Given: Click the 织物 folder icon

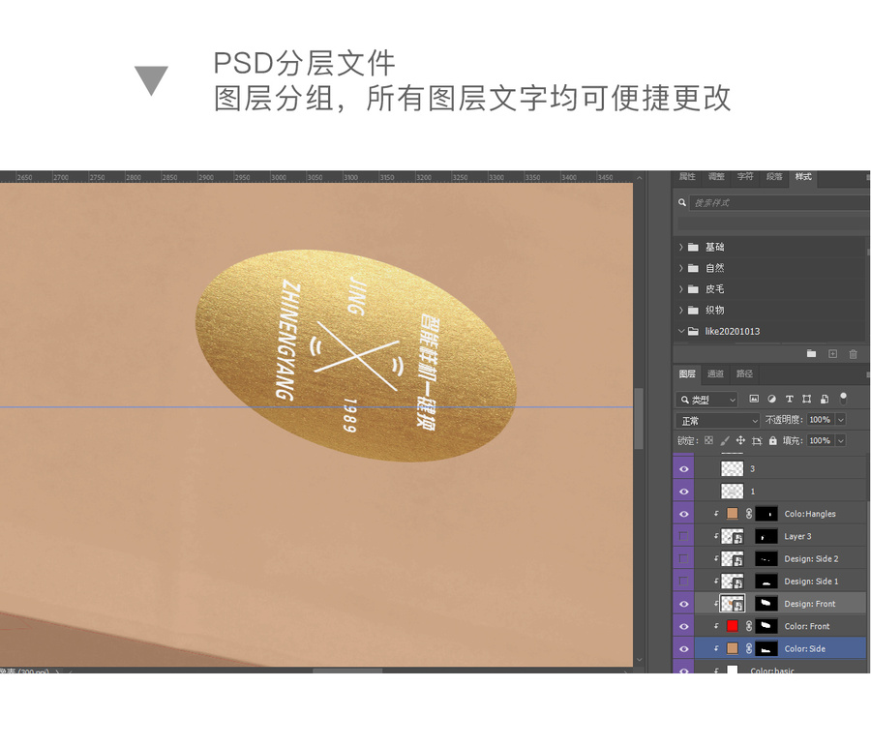Looking at the screenshot, I should pos(693,310).
